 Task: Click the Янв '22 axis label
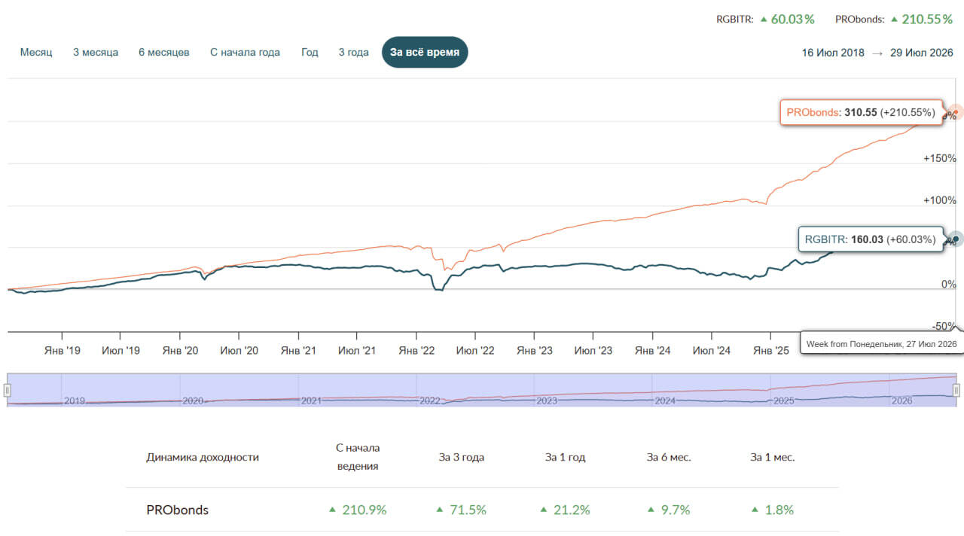[x=417, y=350]
